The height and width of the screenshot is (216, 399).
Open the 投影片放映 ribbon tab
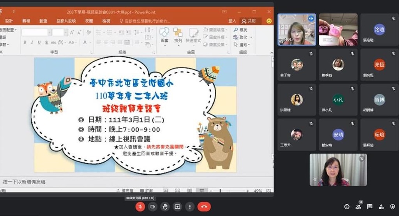(x=66, y=21)
